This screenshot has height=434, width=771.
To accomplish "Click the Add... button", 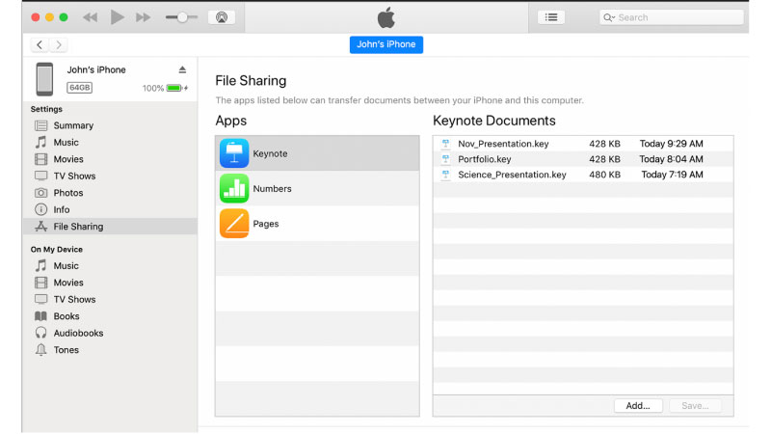I will pyautogui.click(x=638, y=406).
